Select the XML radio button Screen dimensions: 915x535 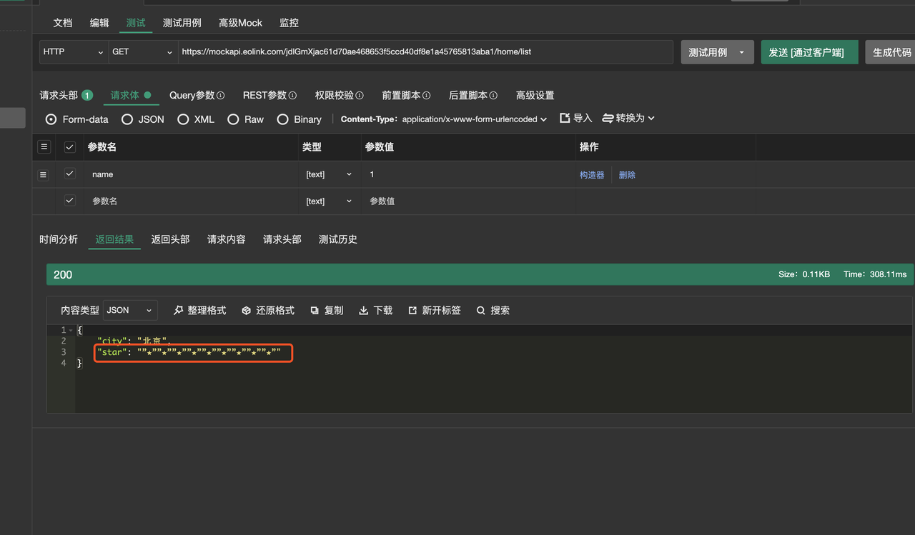[183, 119]
